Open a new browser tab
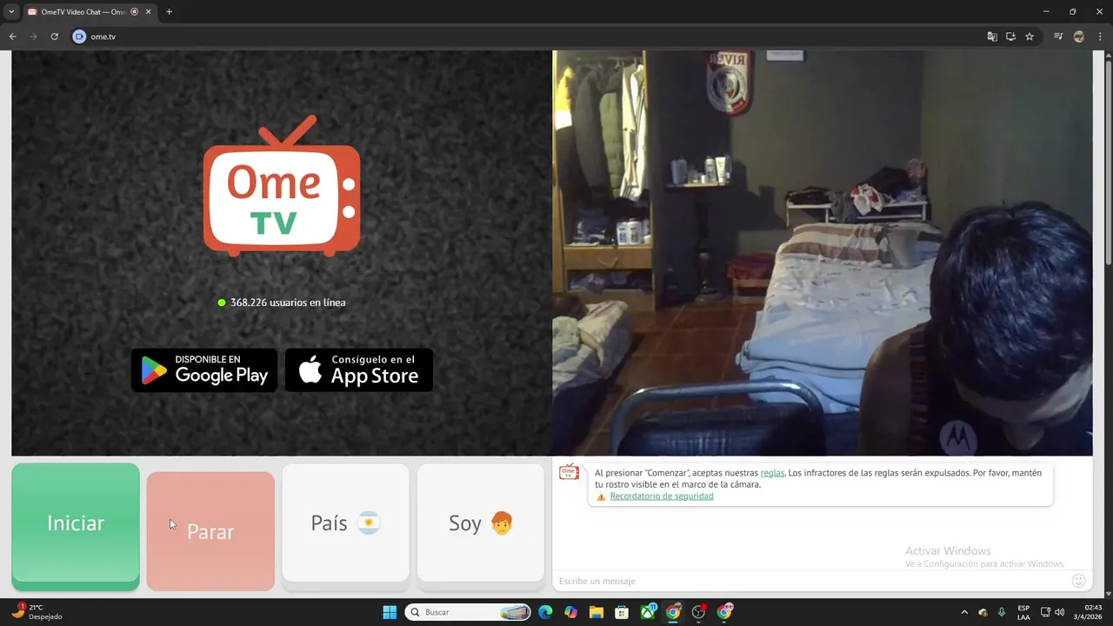 169,12
